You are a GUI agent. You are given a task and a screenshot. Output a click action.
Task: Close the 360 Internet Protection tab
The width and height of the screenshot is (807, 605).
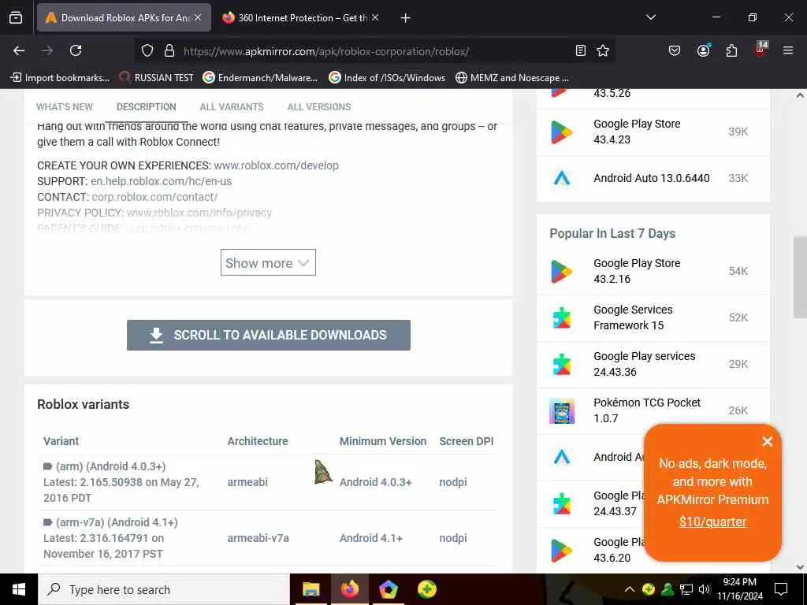(x=375, y=17)
